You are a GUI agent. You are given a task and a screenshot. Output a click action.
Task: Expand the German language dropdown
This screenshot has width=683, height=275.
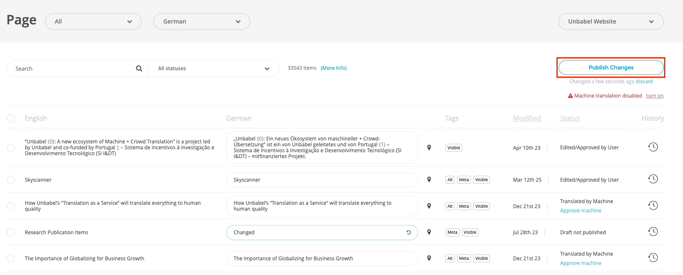tap(201, 21)
